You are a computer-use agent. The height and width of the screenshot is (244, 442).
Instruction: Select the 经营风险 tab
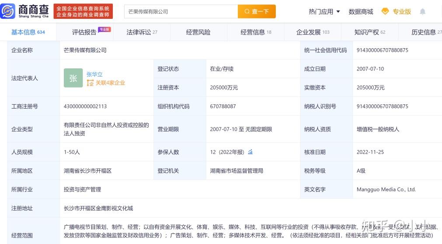click(198, 32)
